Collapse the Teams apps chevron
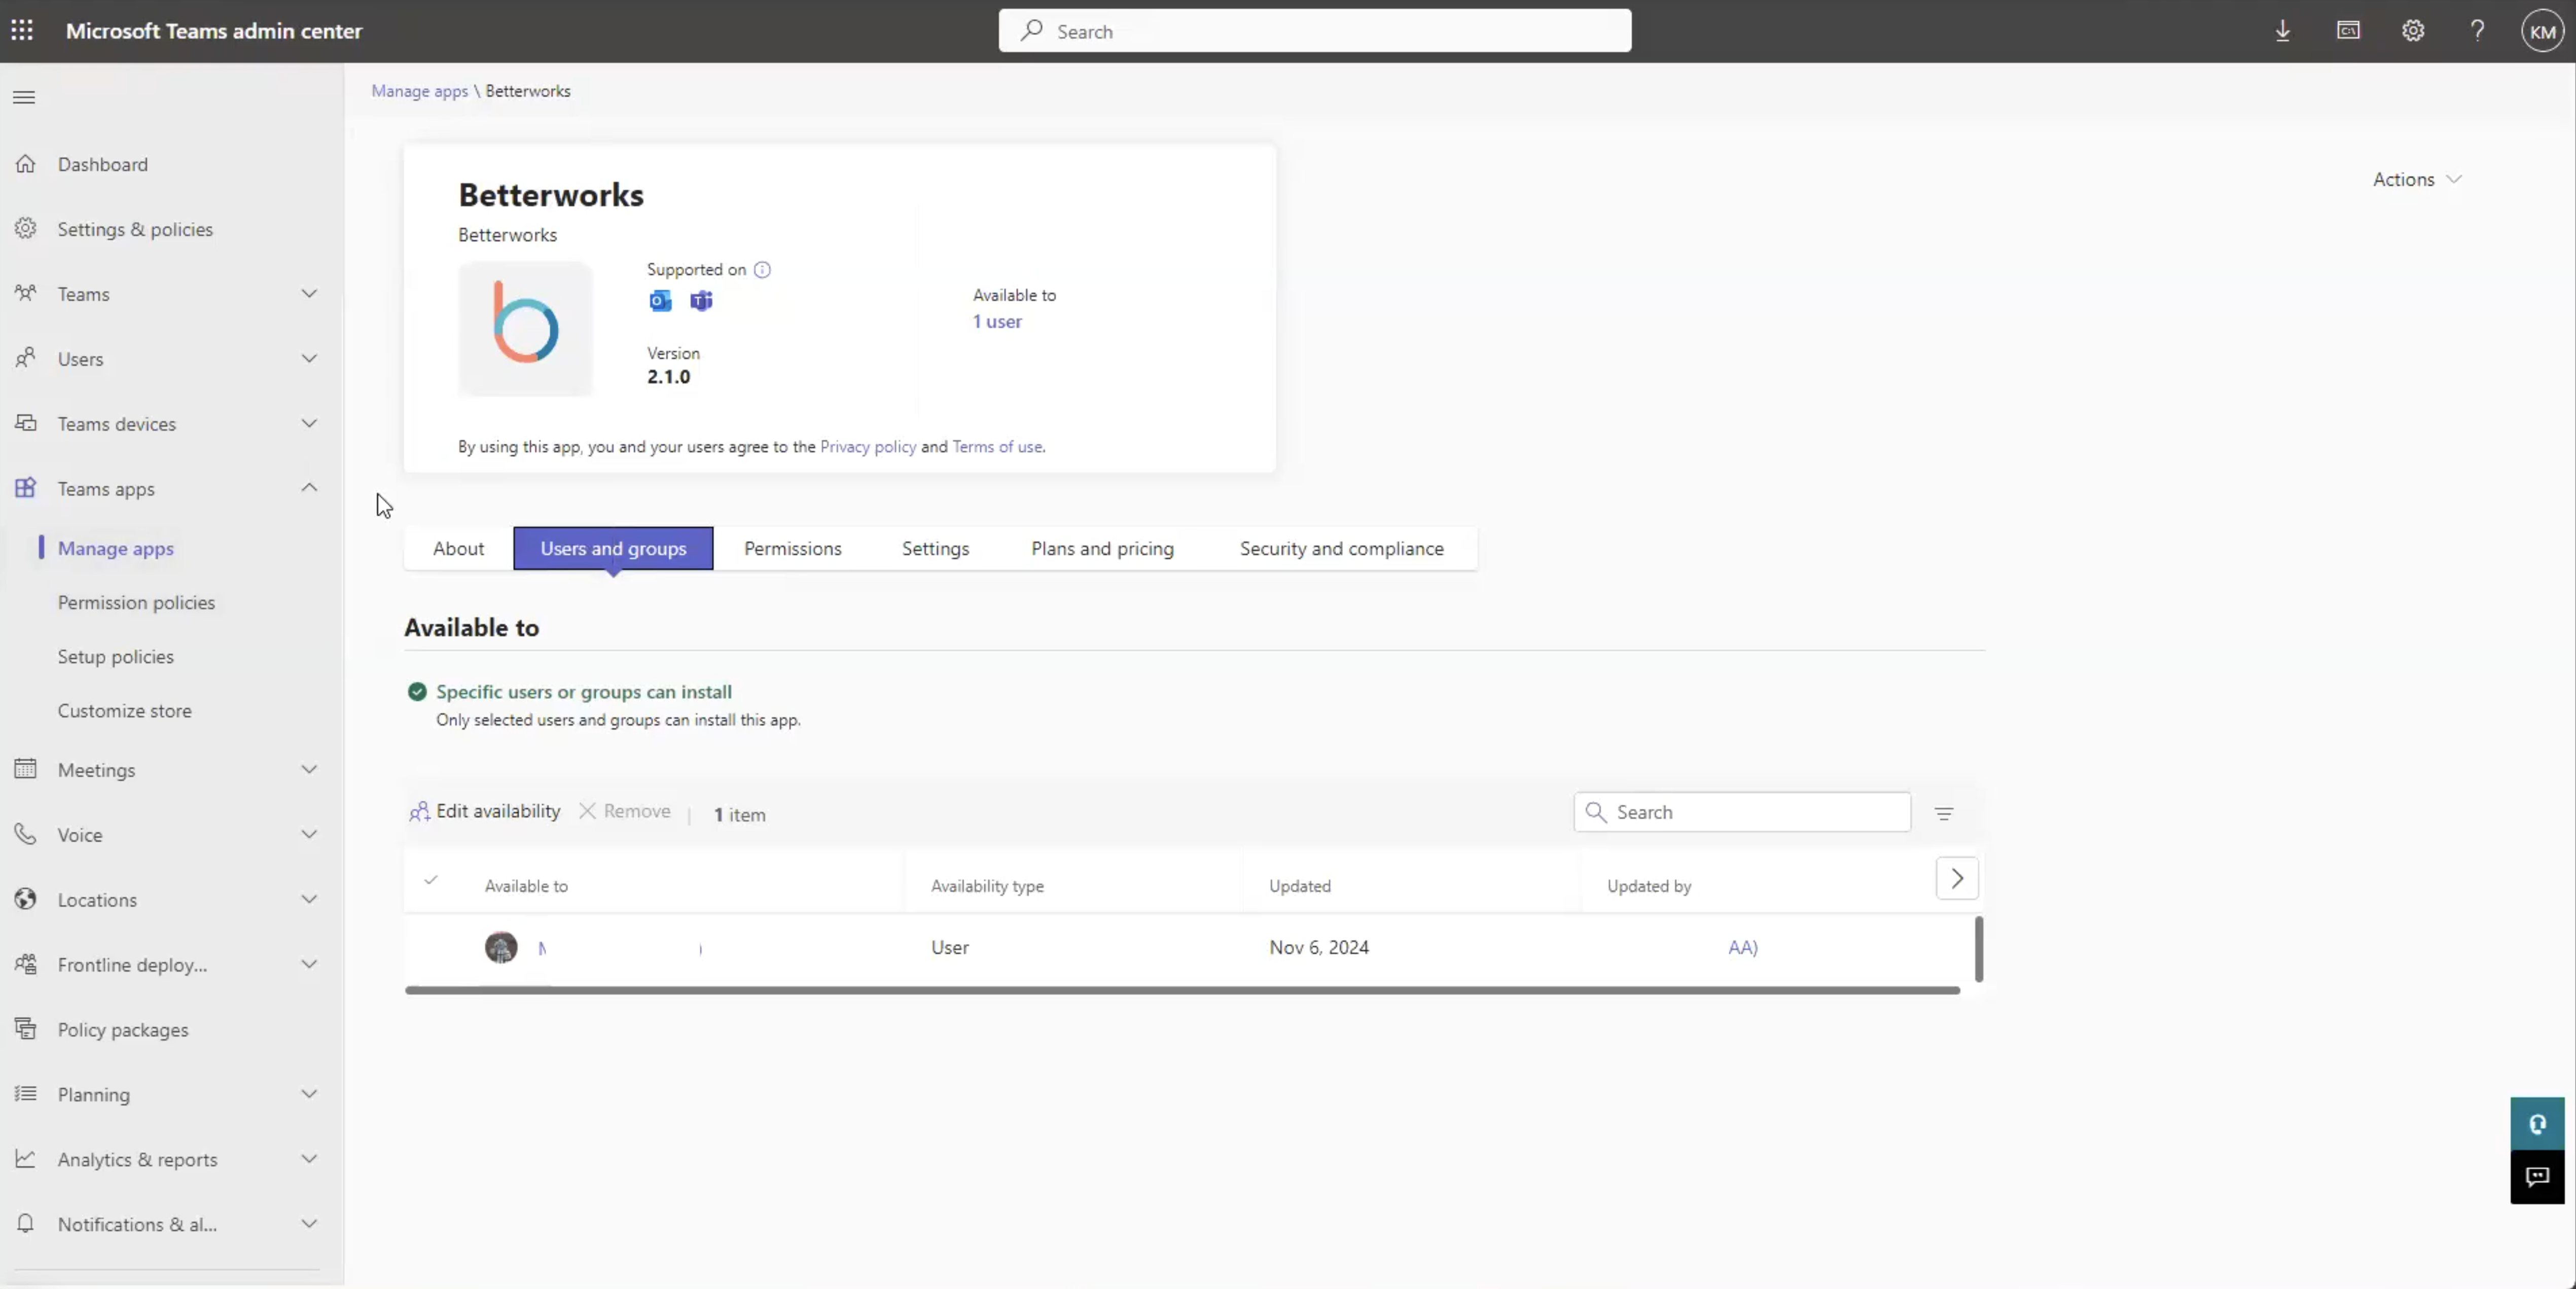 309,488
